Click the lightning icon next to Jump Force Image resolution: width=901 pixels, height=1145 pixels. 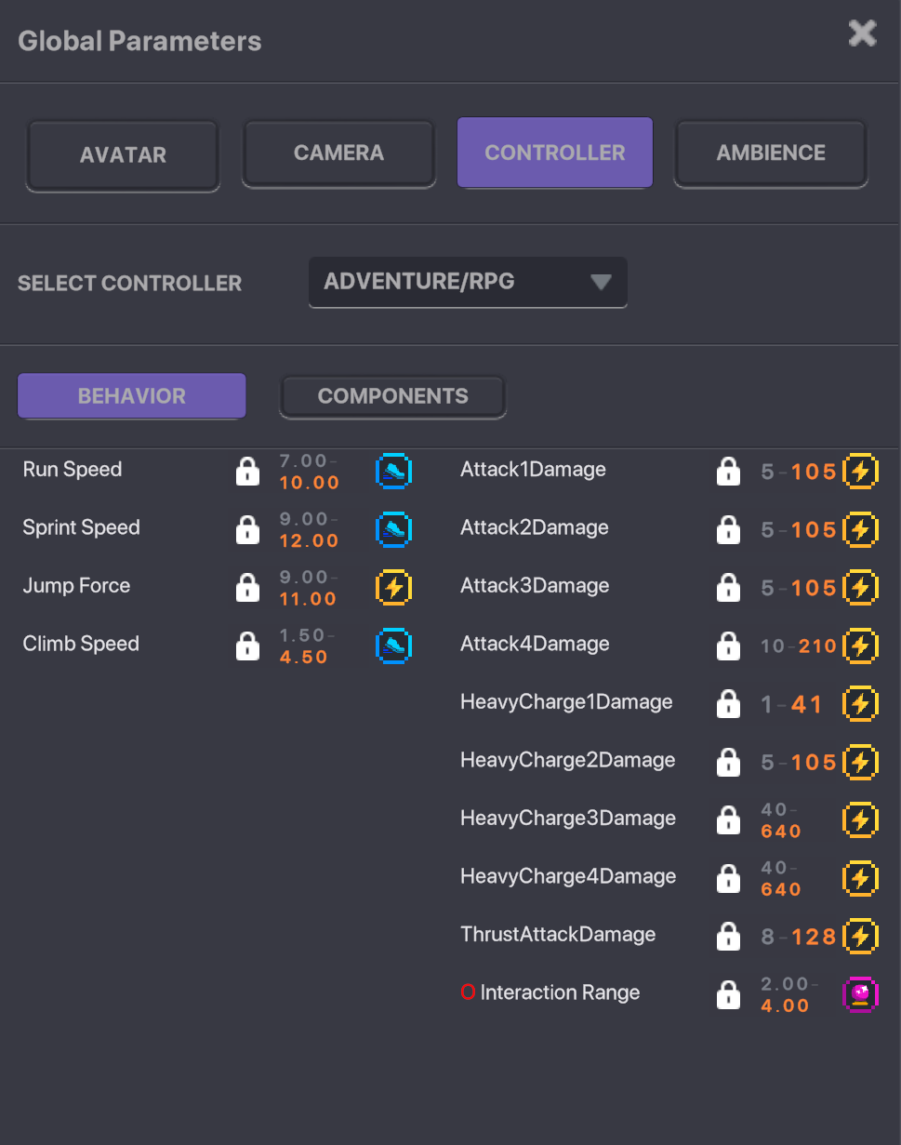(x=393, y=588)
